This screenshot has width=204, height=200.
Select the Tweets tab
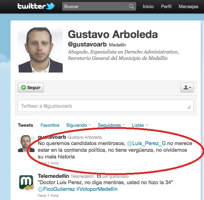click(25, 125)
